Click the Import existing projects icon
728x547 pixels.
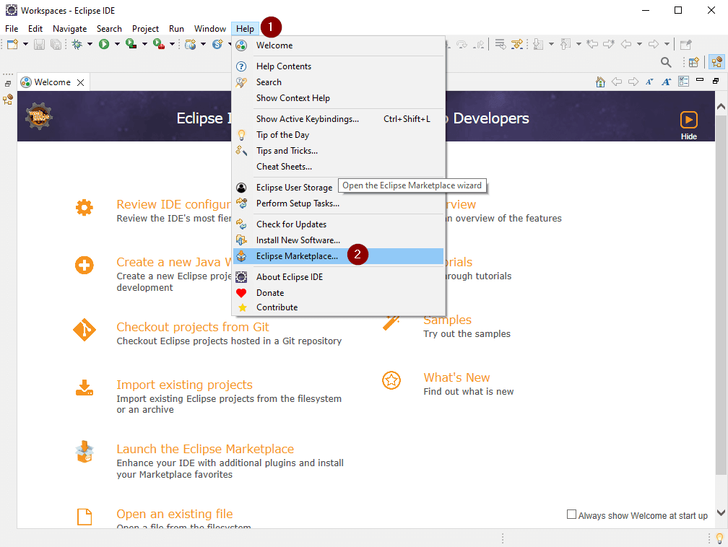(x=84, y=387)
